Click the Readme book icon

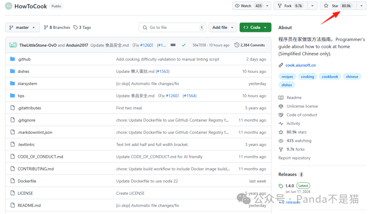[x=281, y=98]
